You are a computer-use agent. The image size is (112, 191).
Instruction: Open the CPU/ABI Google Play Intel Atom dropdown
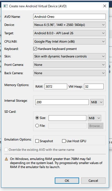coord(69,42)
